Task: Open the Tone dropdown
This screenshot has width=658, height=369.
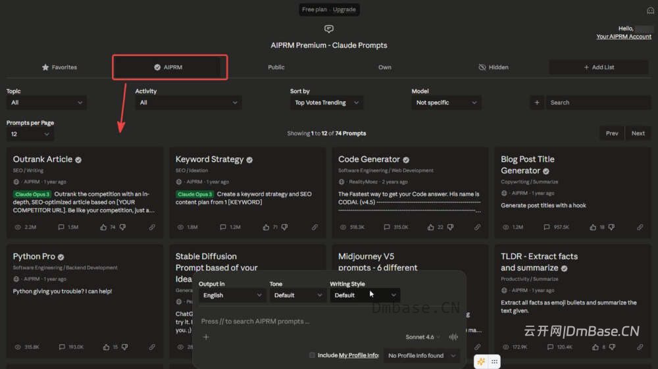Action: tap(297, 295)
